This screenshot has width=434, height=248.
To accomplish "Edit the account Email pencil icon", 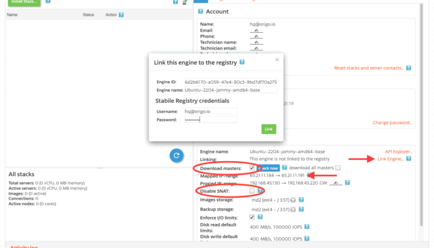I will tap(255, 30).
